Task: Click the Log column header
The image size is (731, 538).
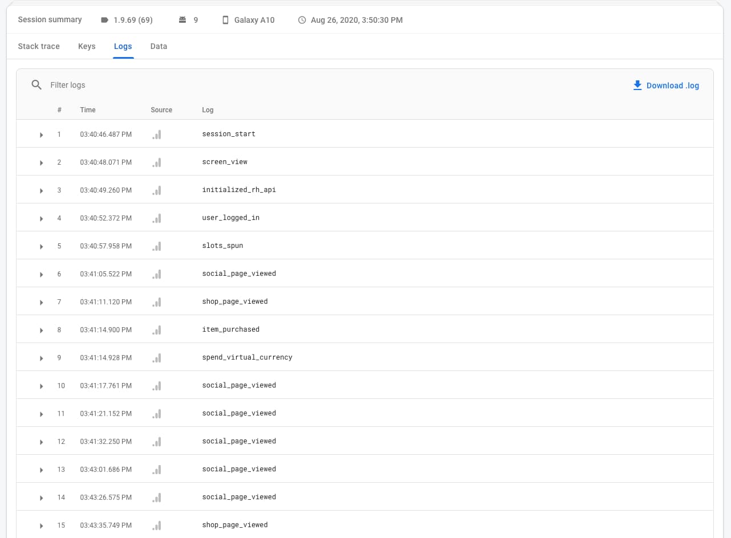Action: tap(208, 110)
